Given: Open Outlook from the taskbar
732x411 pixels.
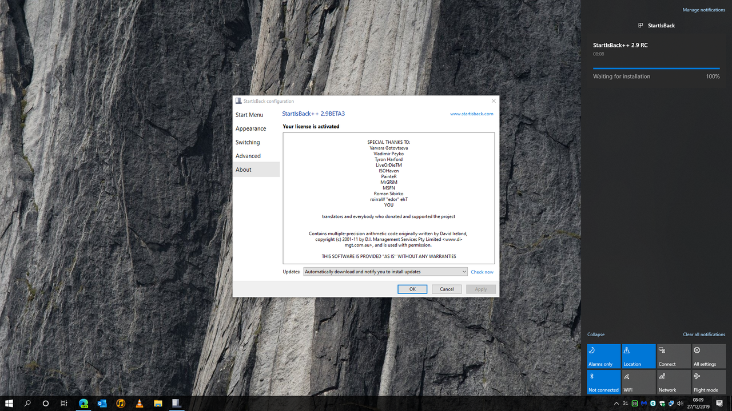Looking at the screenshot, I should pyautogui.click(x=102, y=403).
